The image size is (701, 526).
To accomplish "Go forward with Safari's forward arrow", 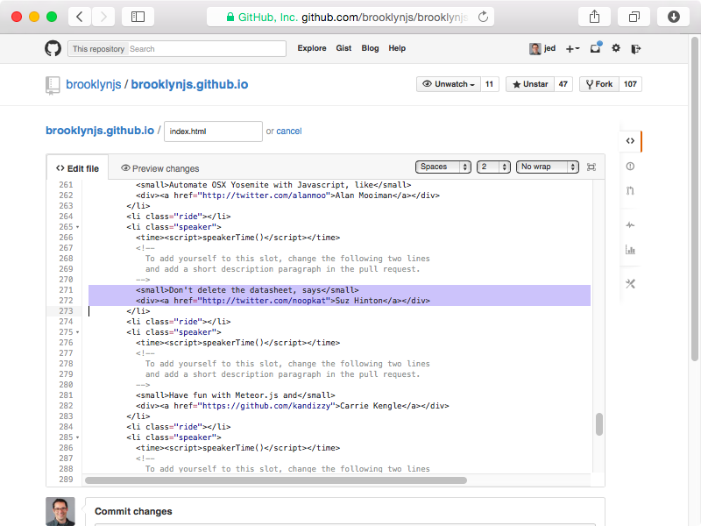I will click(x=103, y=17).
